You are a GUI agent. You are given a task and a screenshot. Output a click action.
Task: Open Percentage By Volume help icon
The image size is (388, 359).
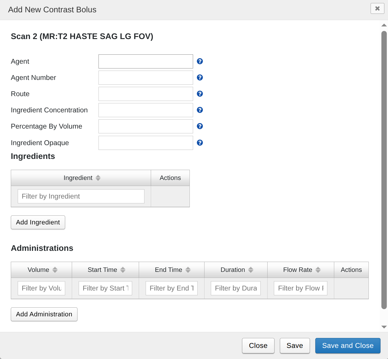(x=200, y=126)
